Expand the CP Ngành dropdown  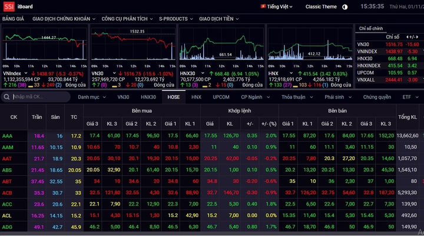254,97
